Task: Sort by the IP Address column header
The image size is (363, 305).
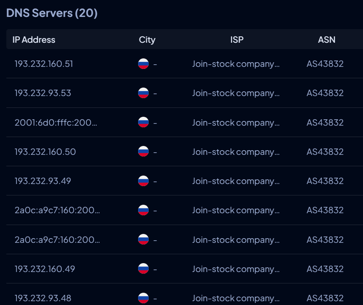Action: (x=34, y=40)
